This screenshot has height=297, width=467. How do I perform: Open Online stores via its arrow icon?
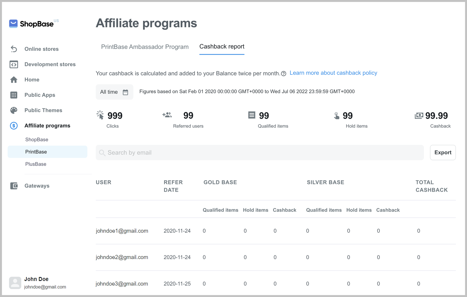(14, 49)
